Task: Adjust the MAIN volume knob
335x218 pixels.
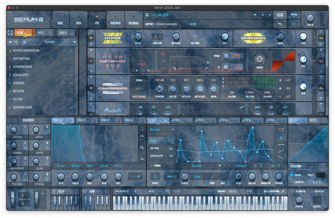Action: (310, 18)
